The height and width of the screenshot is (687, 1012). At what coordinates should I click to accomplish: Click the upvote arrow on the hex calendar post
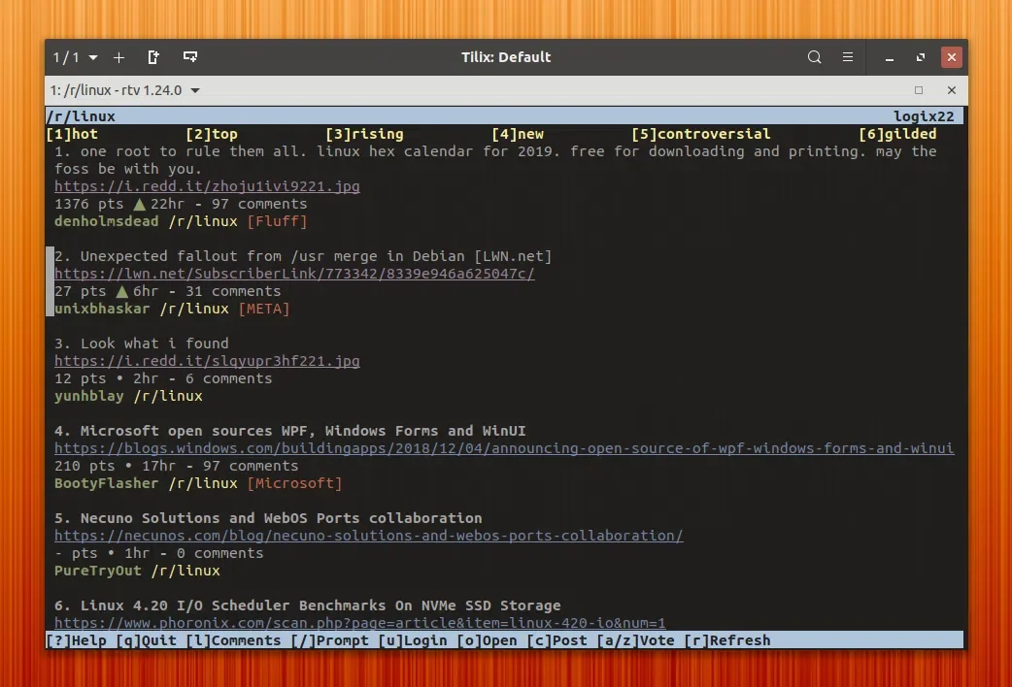[139, 204]
